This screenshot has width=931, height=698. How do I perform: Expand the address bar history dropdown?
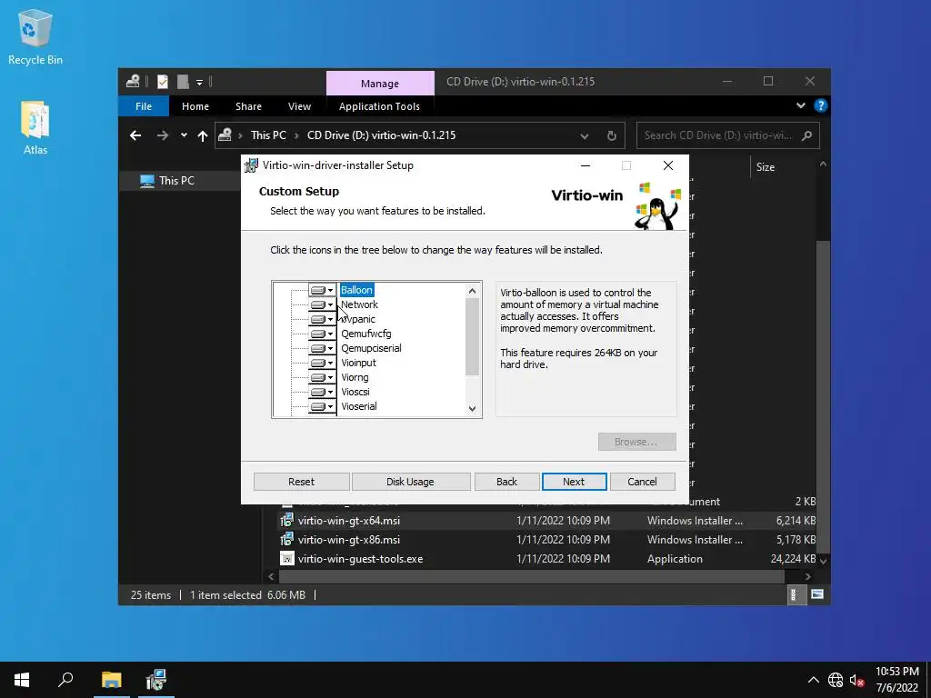coord(585,136)
